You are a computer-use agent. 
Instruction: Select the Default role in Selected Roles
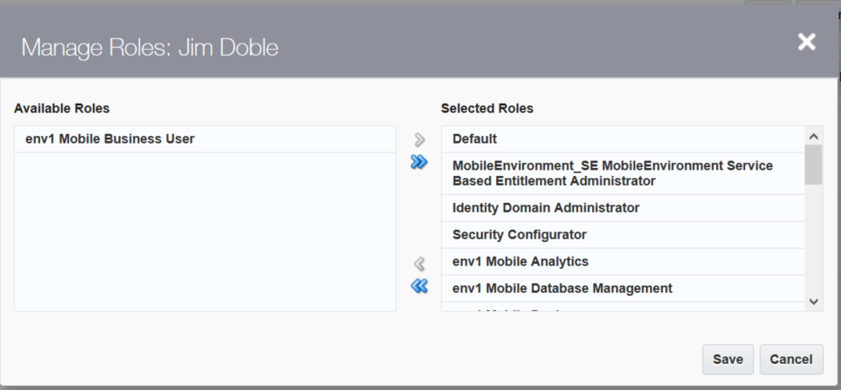click(474, 139)
